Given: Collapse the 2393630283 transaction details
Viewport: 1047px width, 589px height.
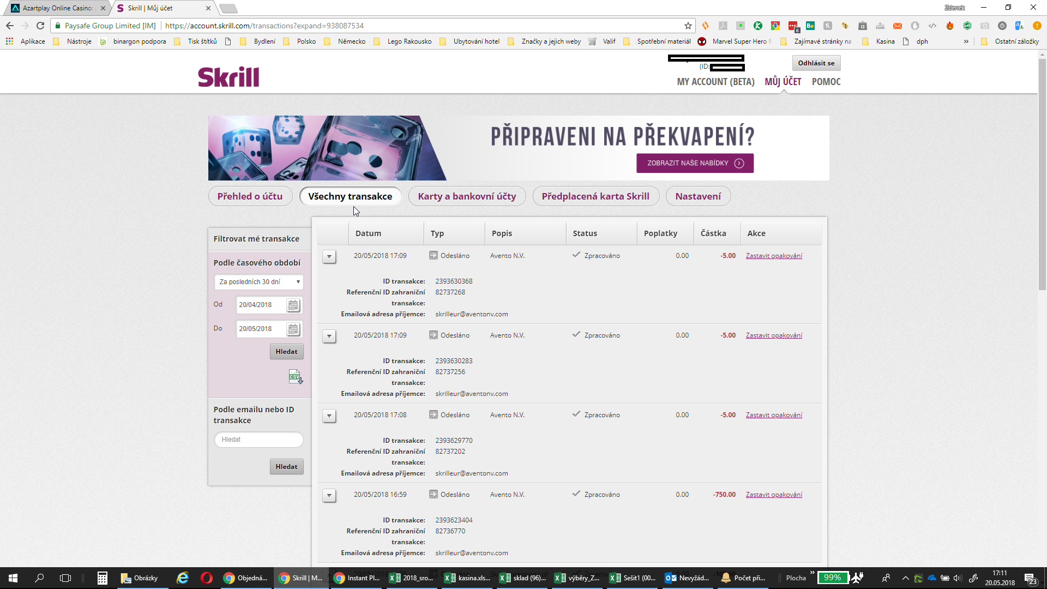Looking at the screenshot, I should (329, 336).
